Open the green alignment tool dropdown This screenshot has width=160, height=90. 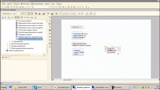tap(57, 13)
